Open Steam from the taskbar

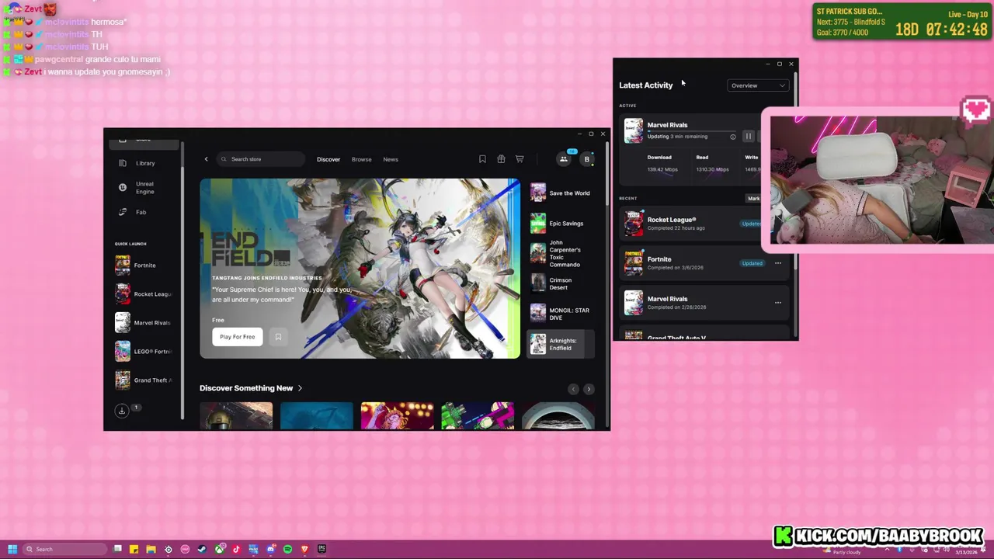202,550
